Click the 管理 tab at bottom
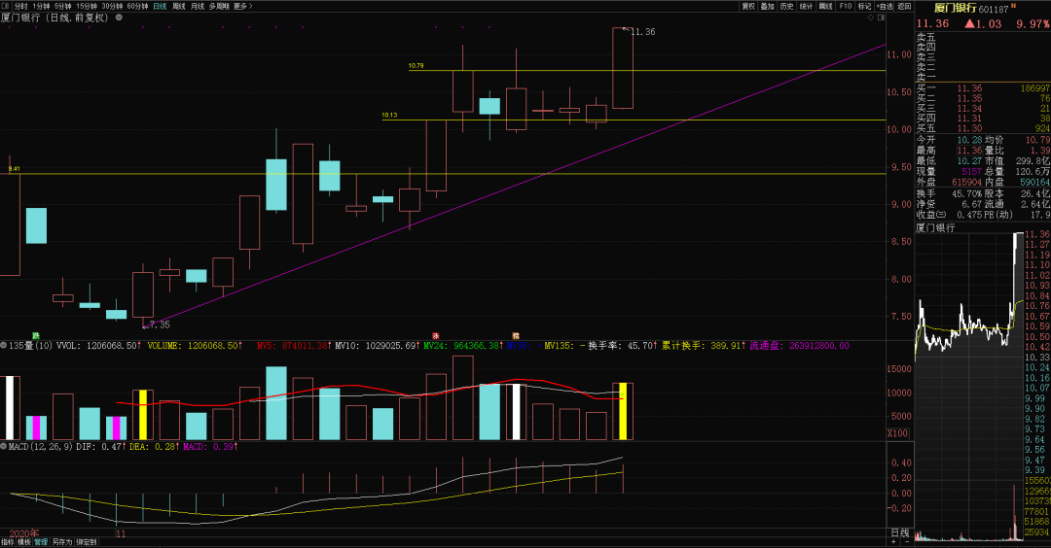The image size is (1051, 548). click(41, 542)
